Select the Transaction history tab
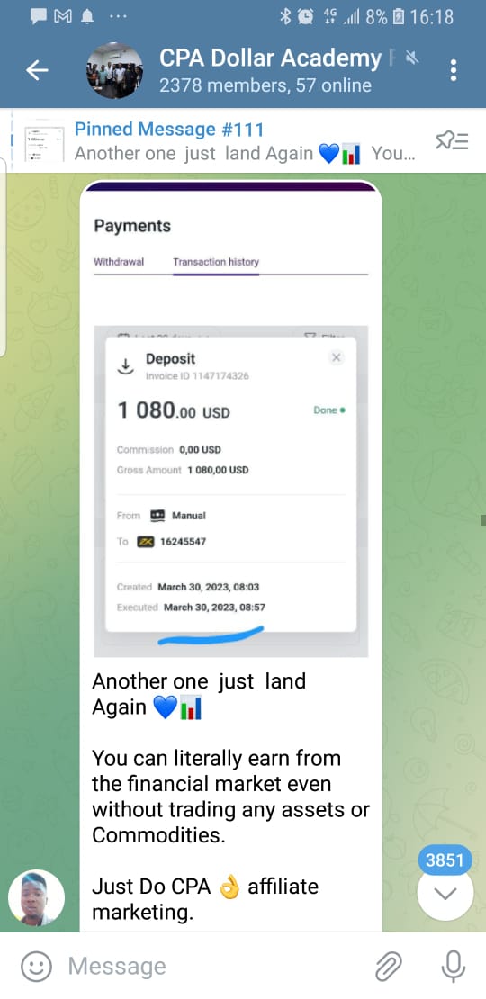The height and width of the screenshot is (999, 486). [216, 262]
